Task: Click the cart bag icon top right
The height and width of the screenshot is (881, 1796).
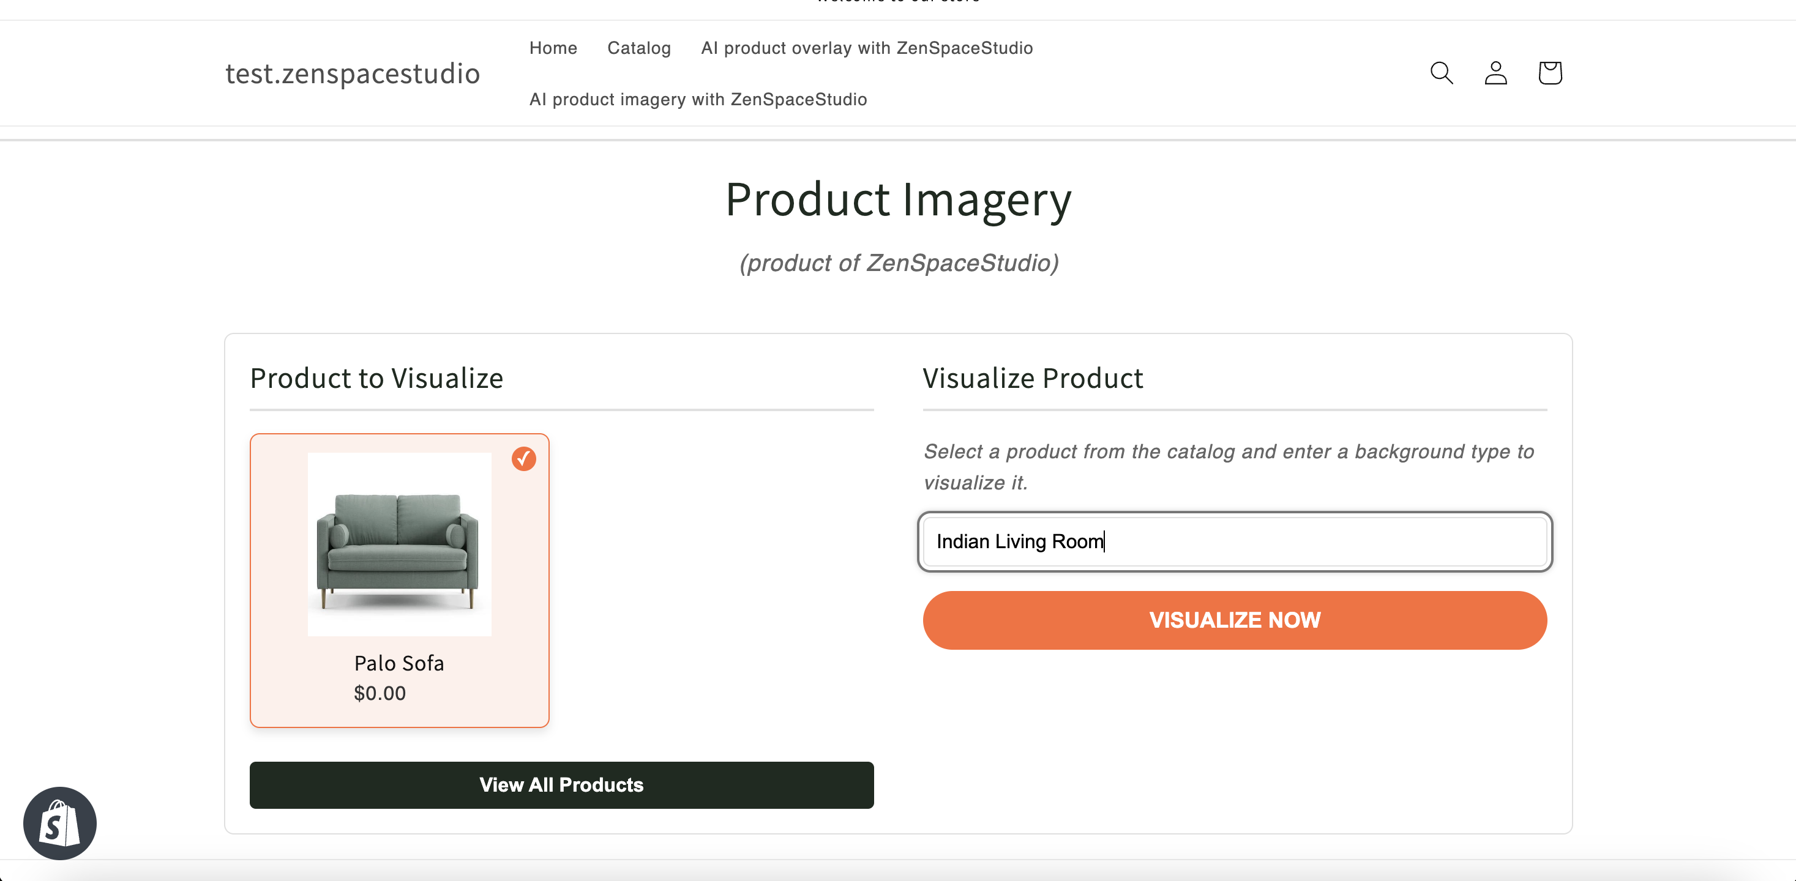Action: [x=1549, y=72]
